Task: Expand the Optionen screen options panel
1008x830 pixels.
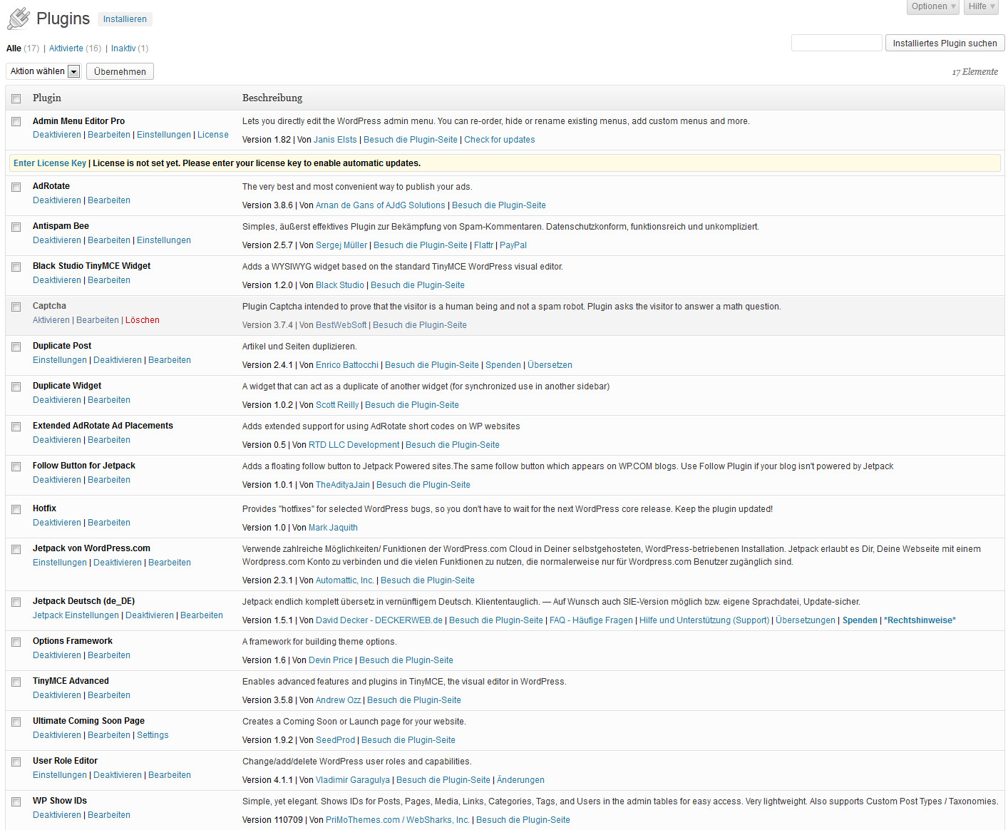Action: click(x=933, y=6)
